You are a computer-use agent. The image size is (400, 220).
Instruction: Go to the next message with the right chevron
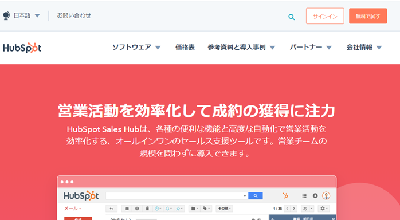tap(294, 209)
